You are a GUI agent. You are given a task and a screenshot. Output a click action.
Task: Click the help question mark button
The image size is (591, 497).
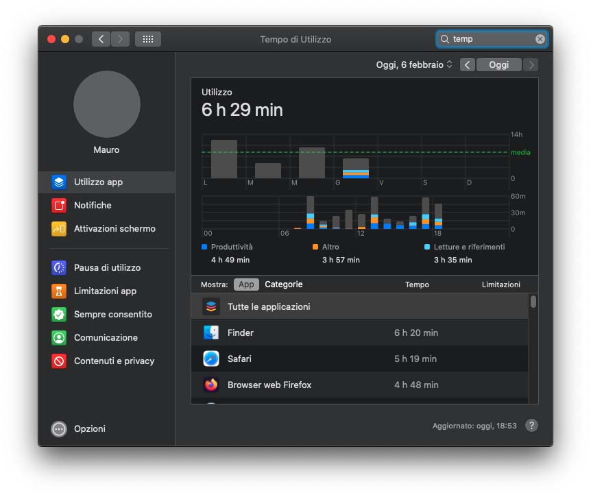pos(531,426)
